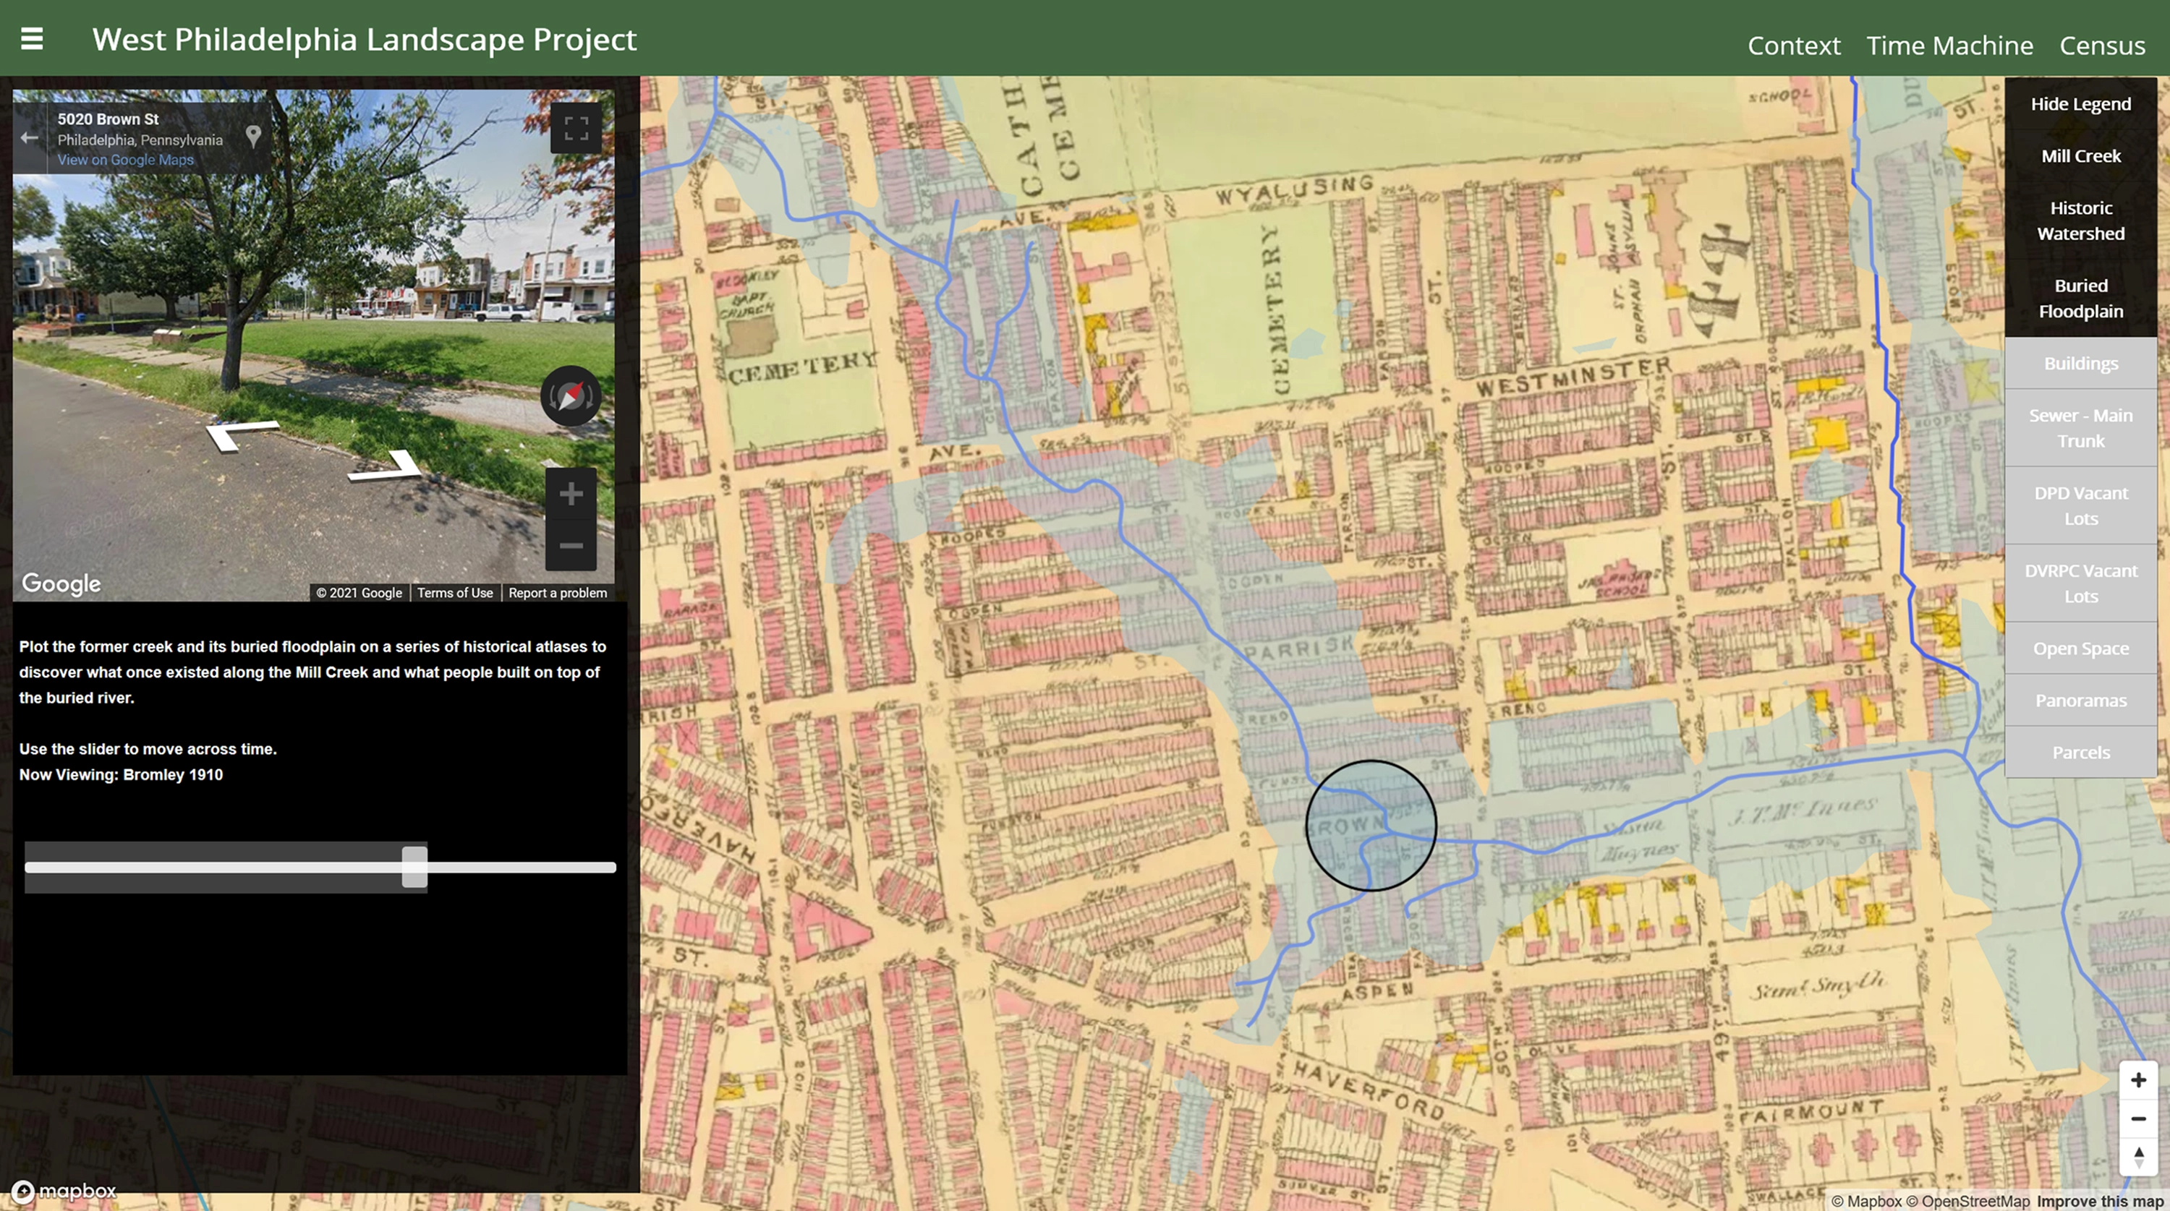
Task: Toggle the Mill Creek layer
Action: pos(2080,155)
